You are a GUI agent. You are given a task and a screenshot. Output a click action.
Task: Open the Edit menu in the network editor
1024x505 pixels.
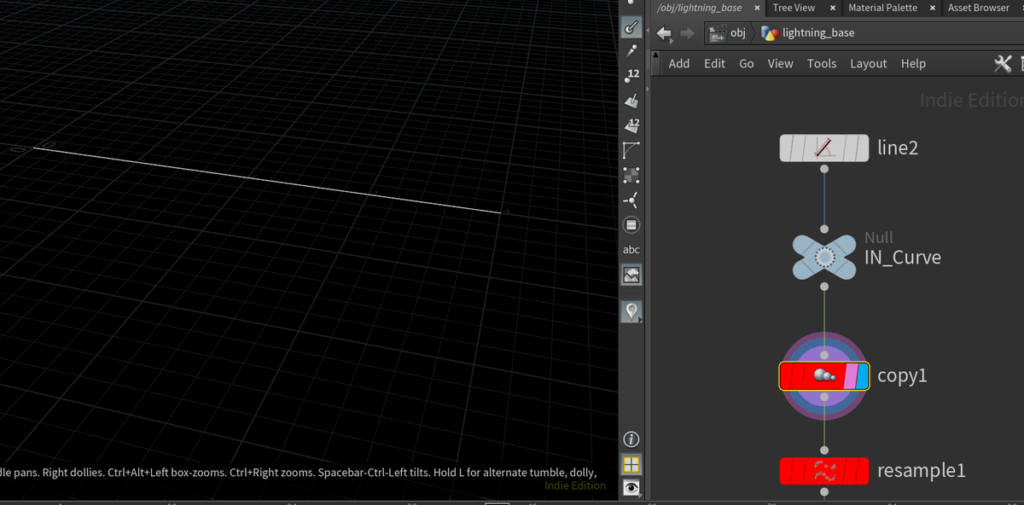tap(714, 63)
